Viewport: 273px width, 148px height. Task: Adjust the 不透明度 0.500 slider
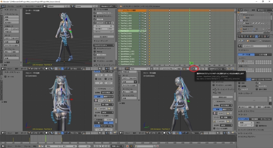coord(104,120)
